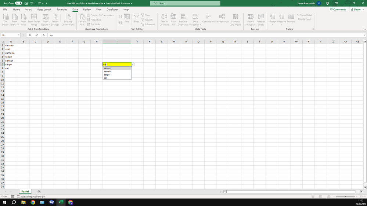Viewport: 367px width, 206px height.
Task: Click the Group outline button
Action: (x=273, y=20)
